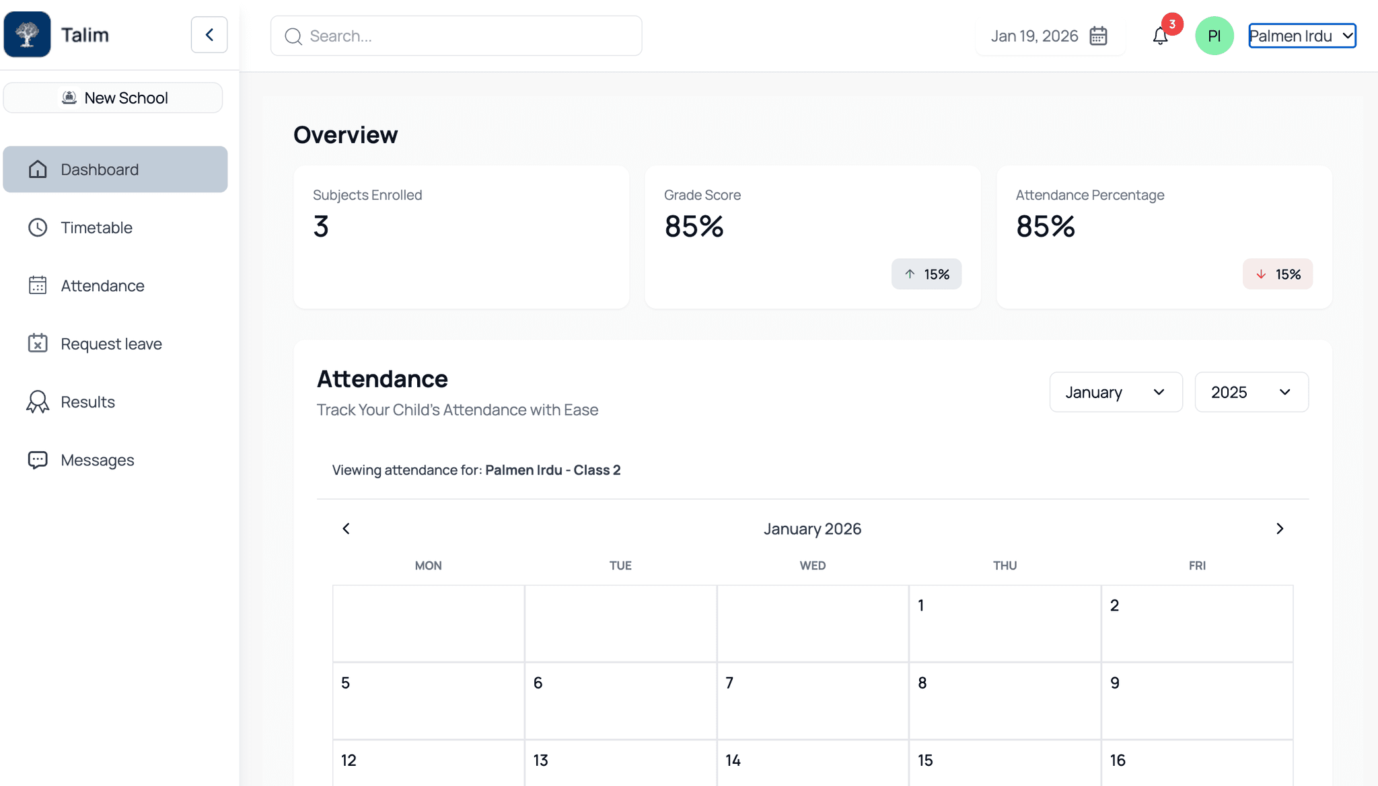Open the Palmen Irdu account selector
The width and height of the screenshot is (1378, 786).
[x=1300, y=36]
